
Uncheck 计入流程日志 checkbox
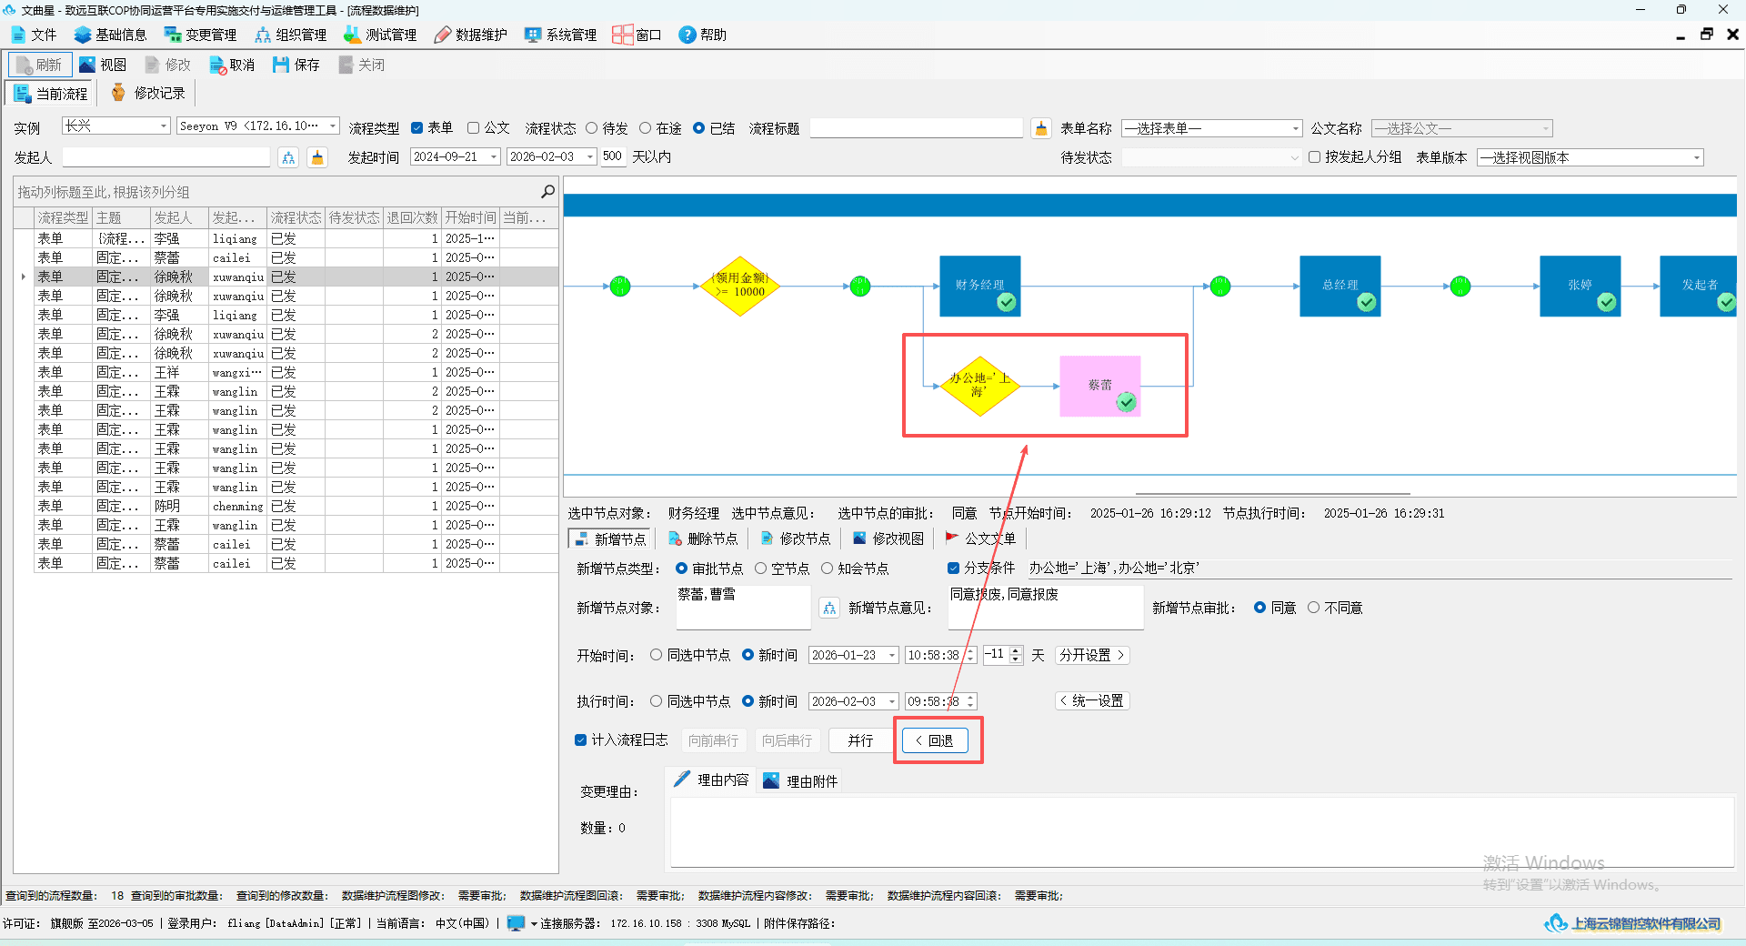click(x=580, y=740)
